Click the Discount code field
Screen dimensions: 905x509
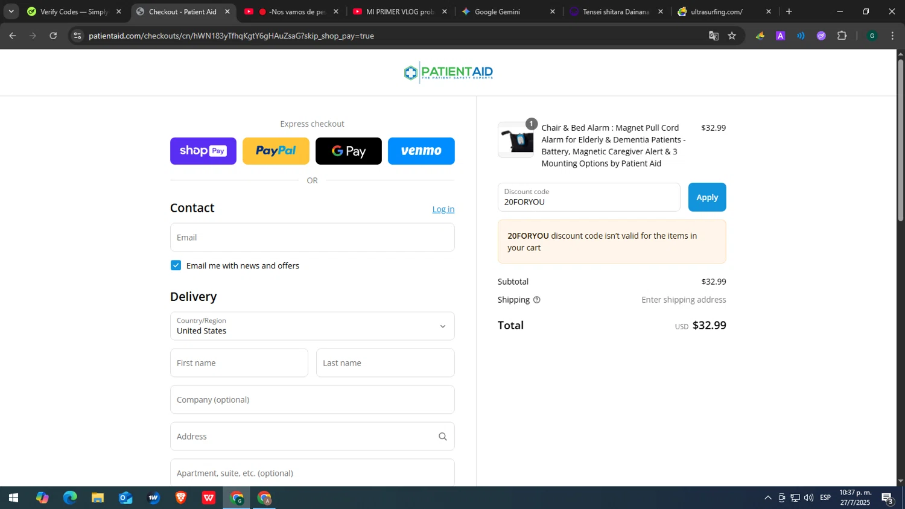(x=589, y=197)
